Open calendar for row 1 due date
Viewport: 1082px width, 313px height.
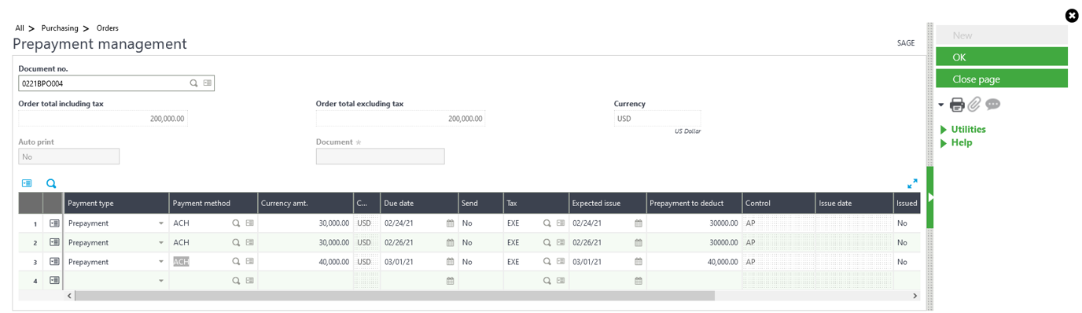[x=451, y=223]
